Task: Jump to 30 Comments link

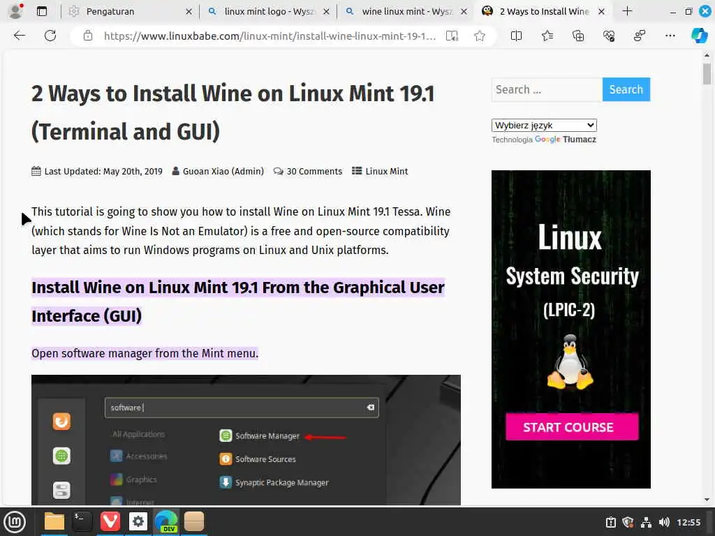Action: pyautogui.click(x=314, y=172)
